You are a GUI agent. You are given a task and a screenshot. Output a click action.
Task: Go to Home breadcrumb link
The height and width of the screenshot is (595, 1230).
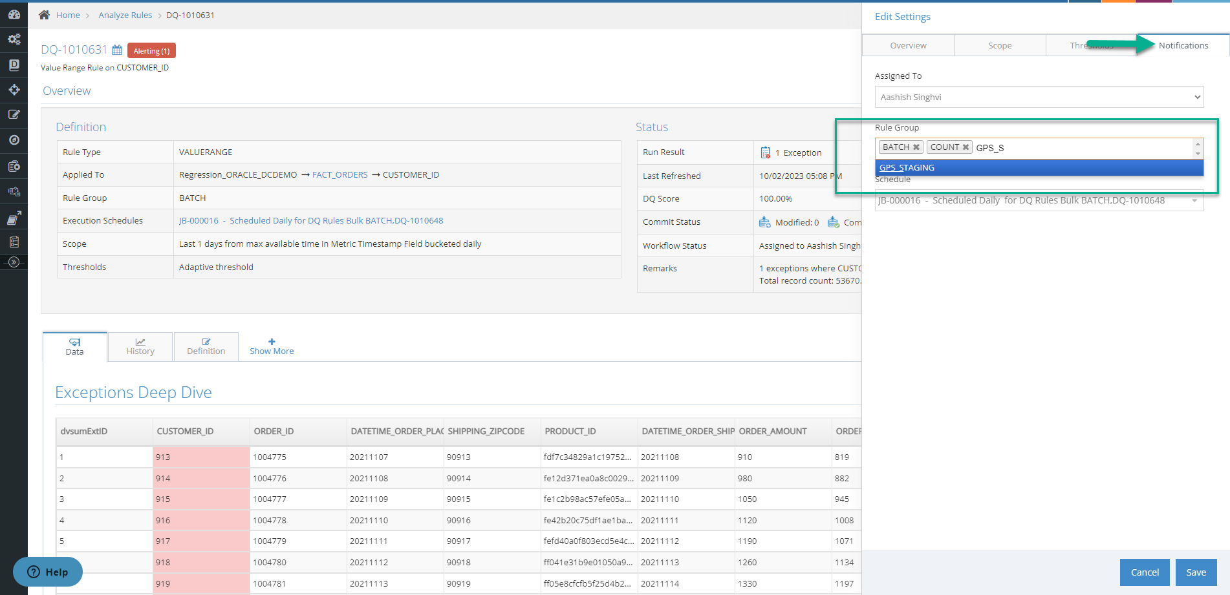pos(68,15)
